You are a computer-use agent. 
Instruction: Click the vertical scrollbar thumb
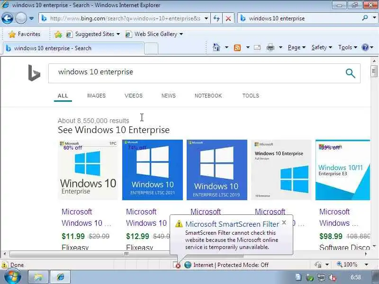[x=374, y=71]
